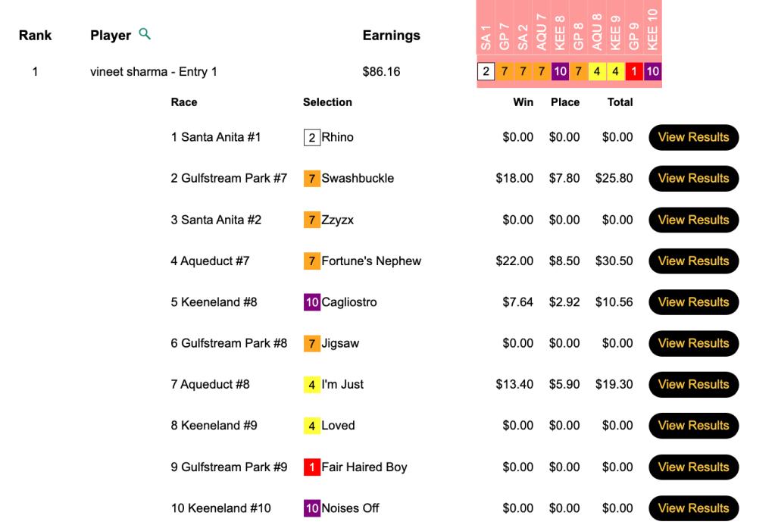Click the Rank column heading

(x=35, y=36)
